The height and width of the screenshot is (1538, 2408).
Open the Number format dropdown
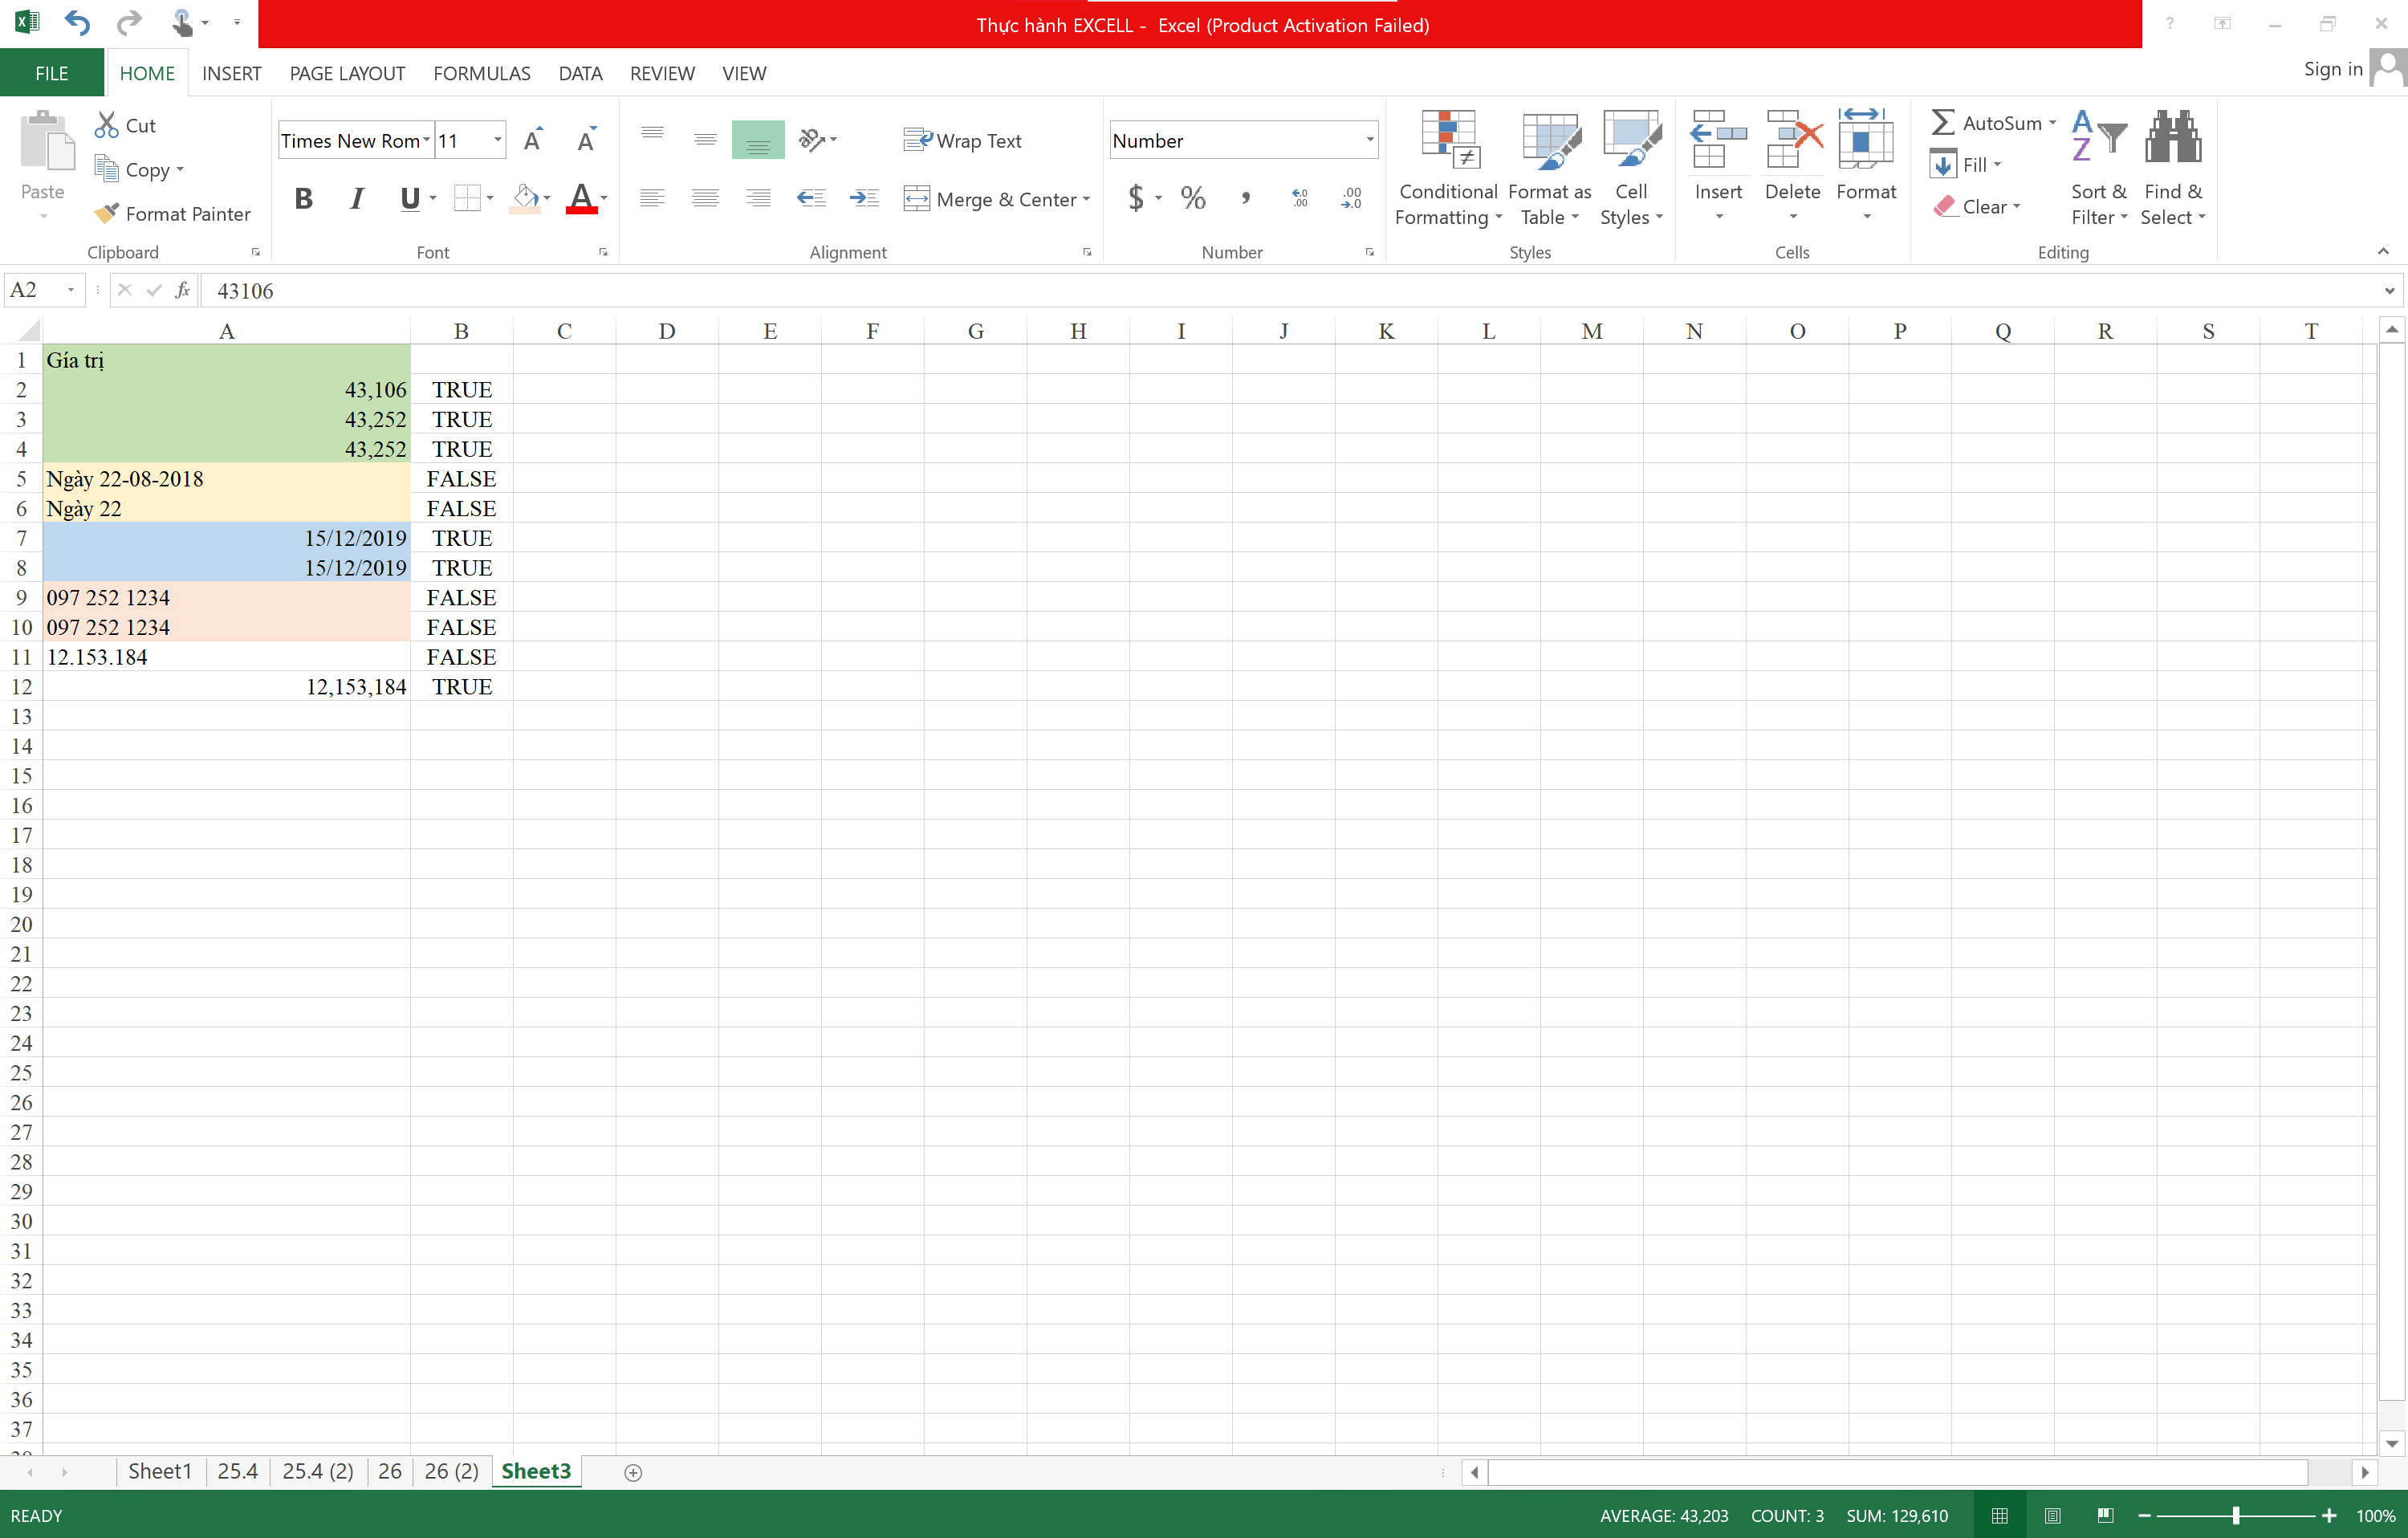(x=1369, y=140)
